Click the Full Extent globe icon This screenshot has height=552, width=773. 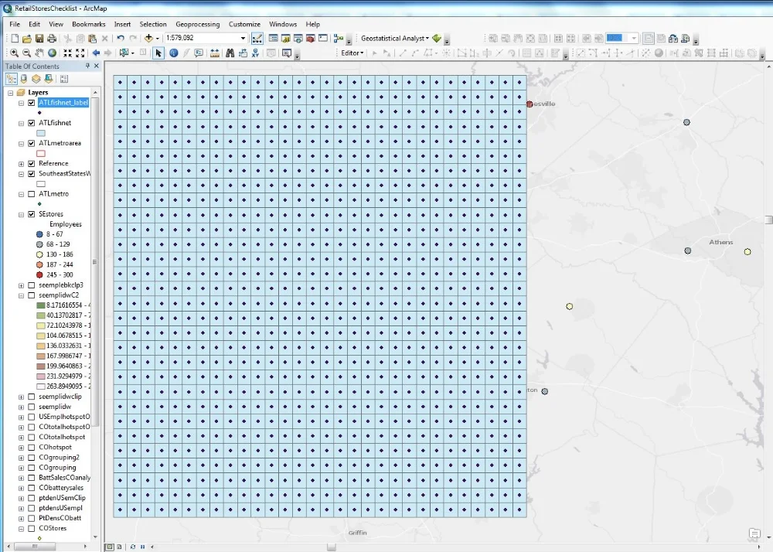(52, 53)
